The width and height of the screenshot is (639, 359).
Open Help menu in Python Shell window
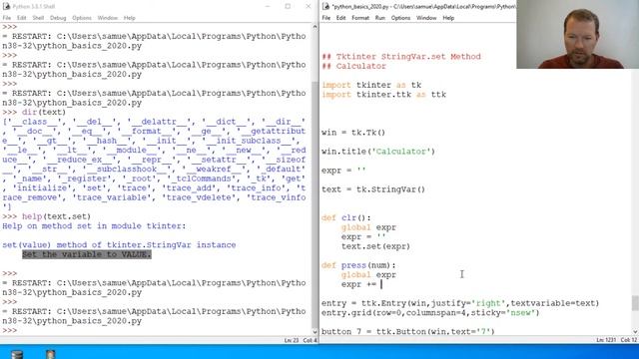pos(130,18)
